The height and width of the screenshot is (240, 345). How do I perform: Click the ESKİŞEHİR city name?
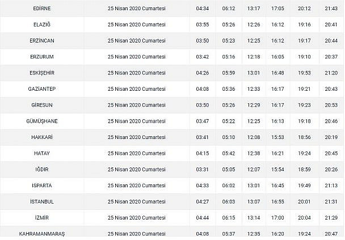42,73
